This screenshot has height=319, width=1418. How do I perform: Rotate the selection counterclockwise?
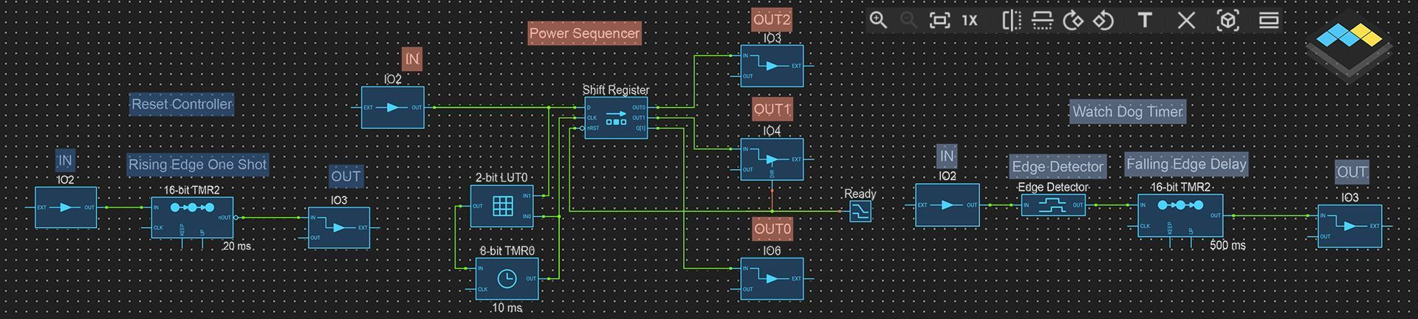(1103, 20)
